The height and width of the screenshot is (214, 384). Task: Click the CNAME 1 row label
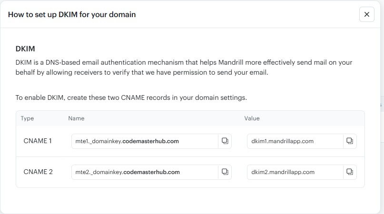click(x=38, y=141)
